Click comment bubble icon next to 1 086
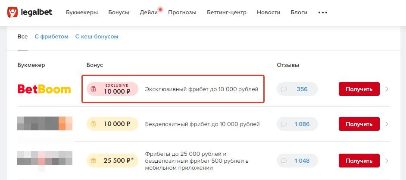Image resolution: width=406 pixels, height=180 pixels. (x=284, y=124)
